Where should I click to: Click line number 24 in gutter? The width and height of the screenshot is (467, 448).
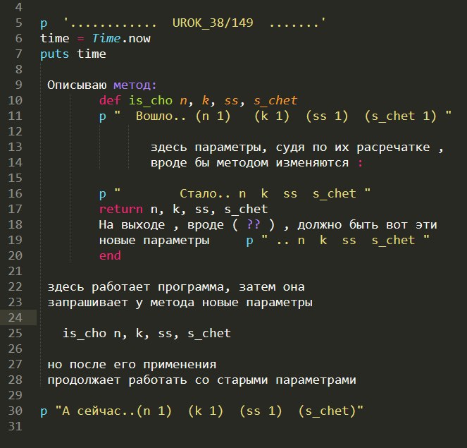(15, 317)
